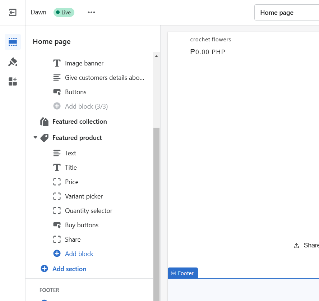
Task: Click the text lines icon beside Give customers details
Action: click(57, 78)
